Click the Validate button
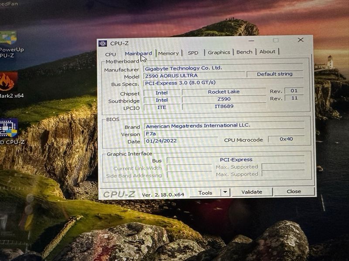Screen dimensions: 349x261 [252, 192]
